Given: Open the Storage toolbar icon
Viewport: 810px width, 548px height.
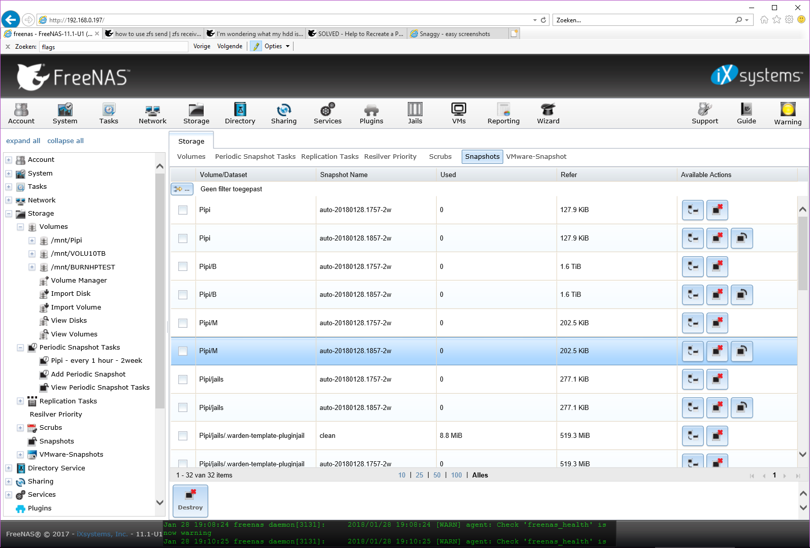Looking at the screenshot, I should tap(196, 114).
